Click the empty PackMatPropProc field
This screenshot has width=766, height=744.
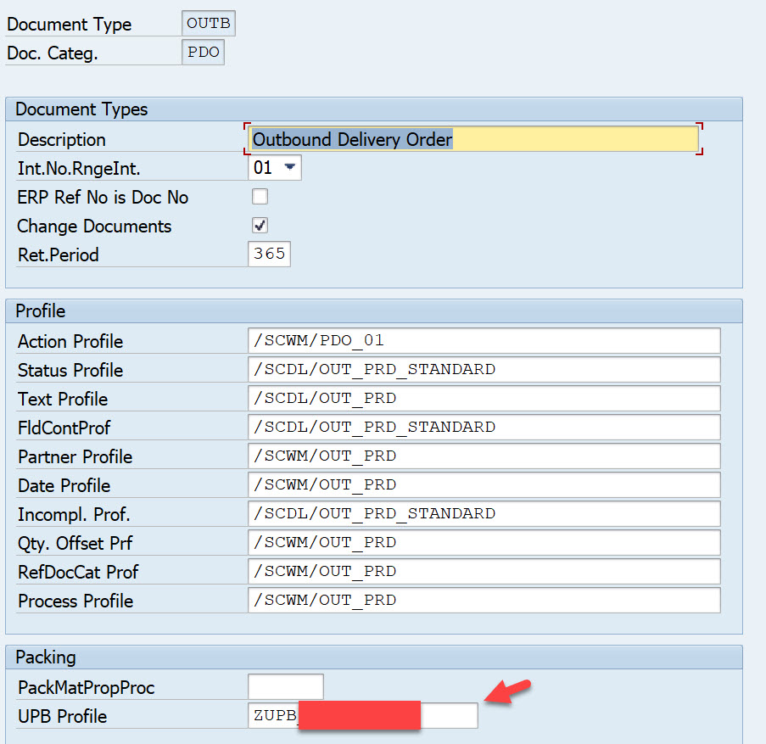click(x=285, y=687)
